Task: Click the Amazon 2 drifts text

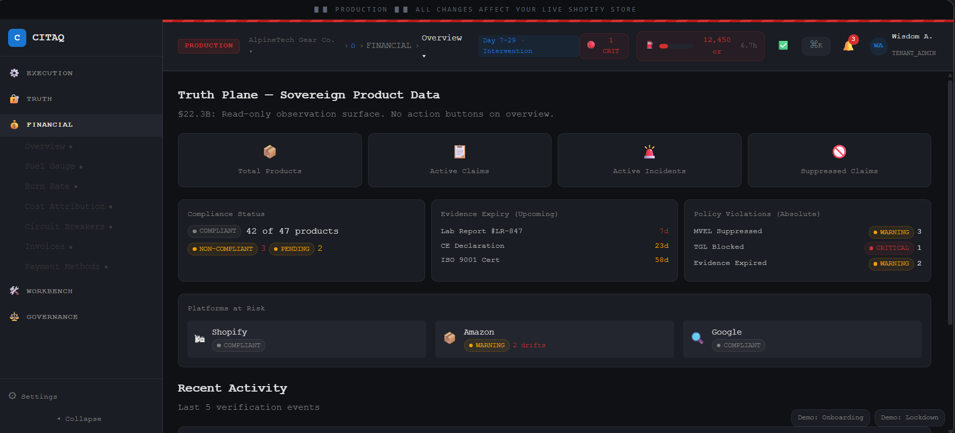Action: (x=529, y=345)
